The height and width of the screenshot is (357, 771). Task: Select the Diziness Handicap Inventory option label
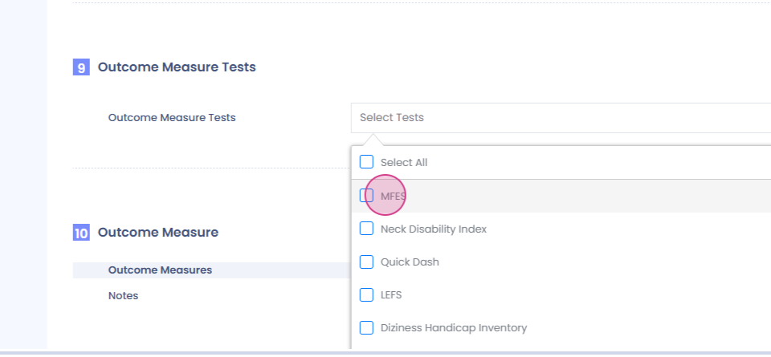pyautogui.click(x=453, y=327)
